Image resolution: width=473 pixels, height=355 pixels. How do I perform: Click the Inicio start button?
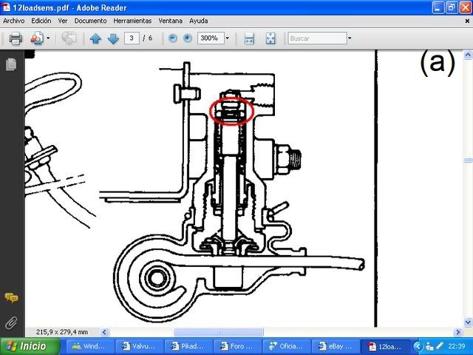point(26,346)
